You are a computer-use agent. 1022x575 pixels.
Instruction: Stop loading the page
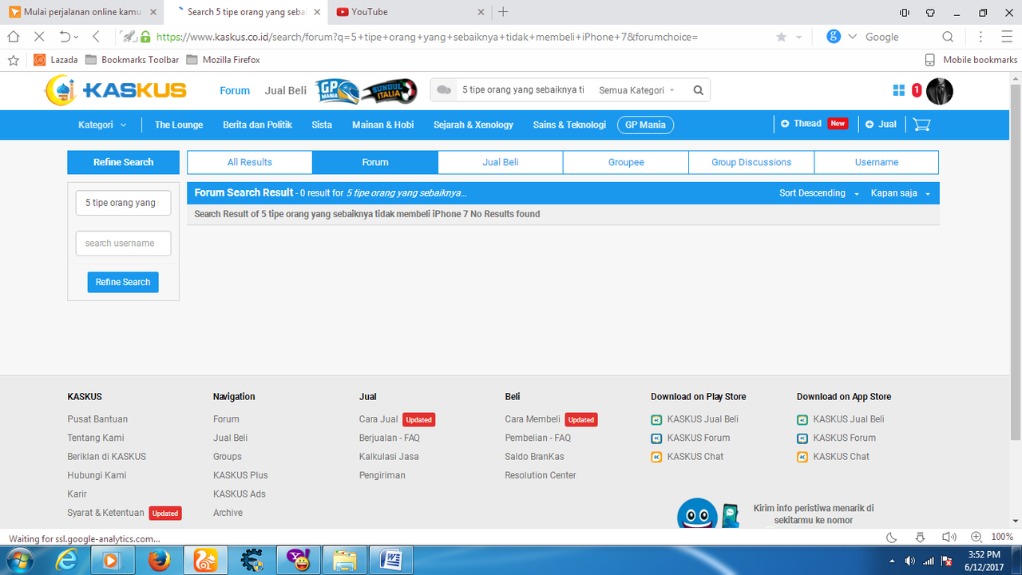[38, 37]
